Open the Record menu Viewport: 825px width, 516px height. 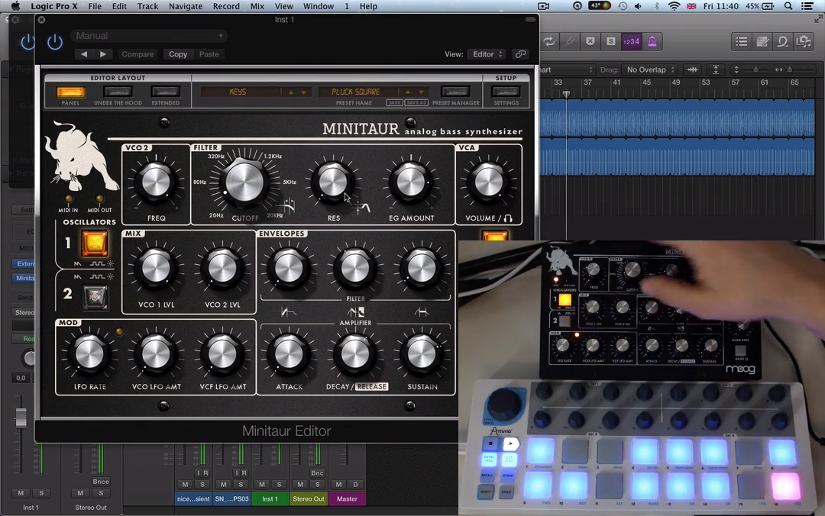click(226, 6)
